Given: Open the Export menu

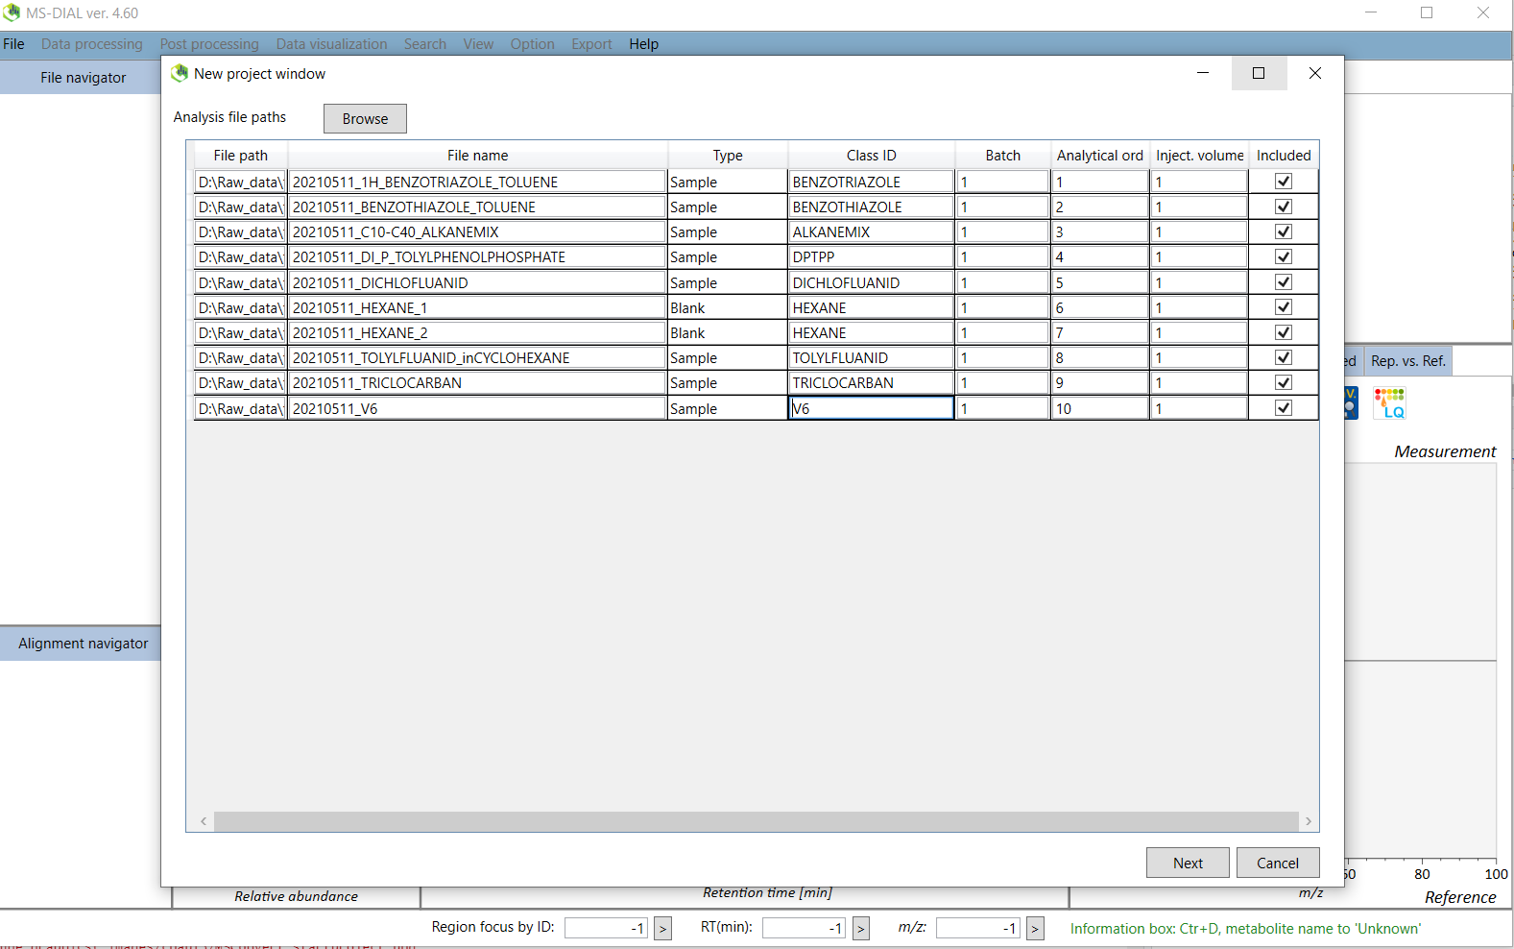Looking at the screenshot, I should click(591, 44).
